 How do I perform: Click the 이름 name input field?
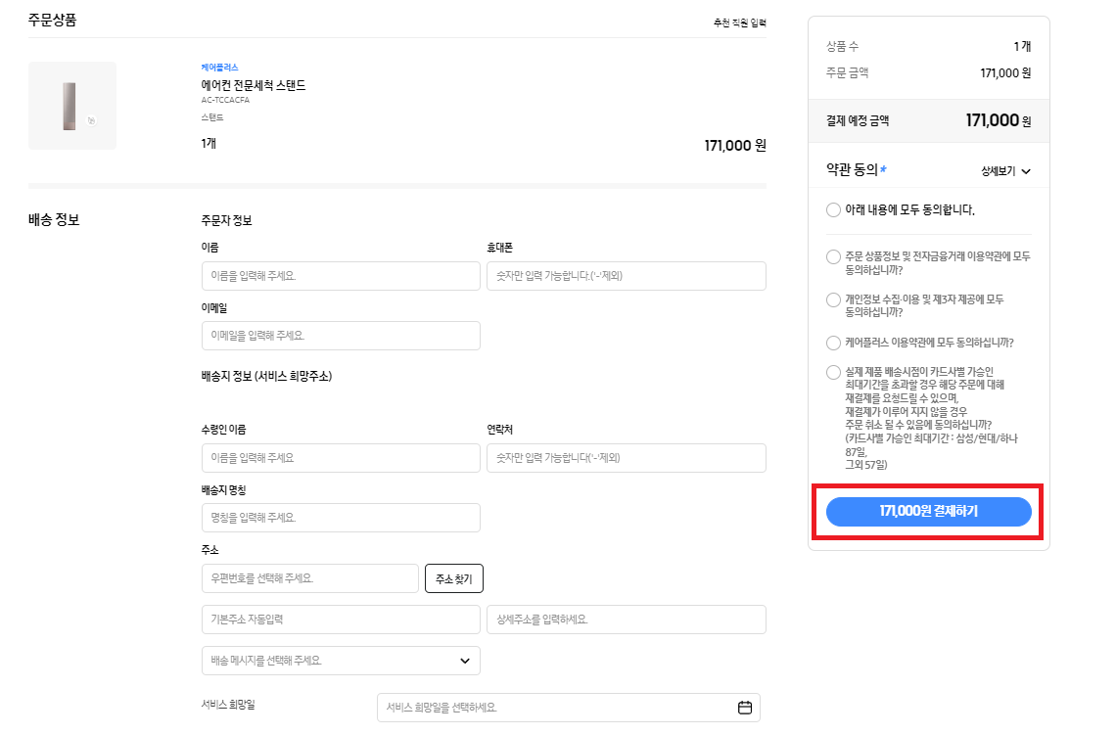pos(340,276)
